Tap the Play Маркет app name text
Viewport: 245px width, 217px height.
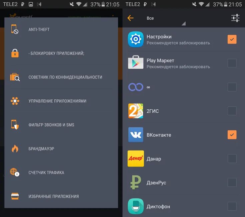coord(160,60)
